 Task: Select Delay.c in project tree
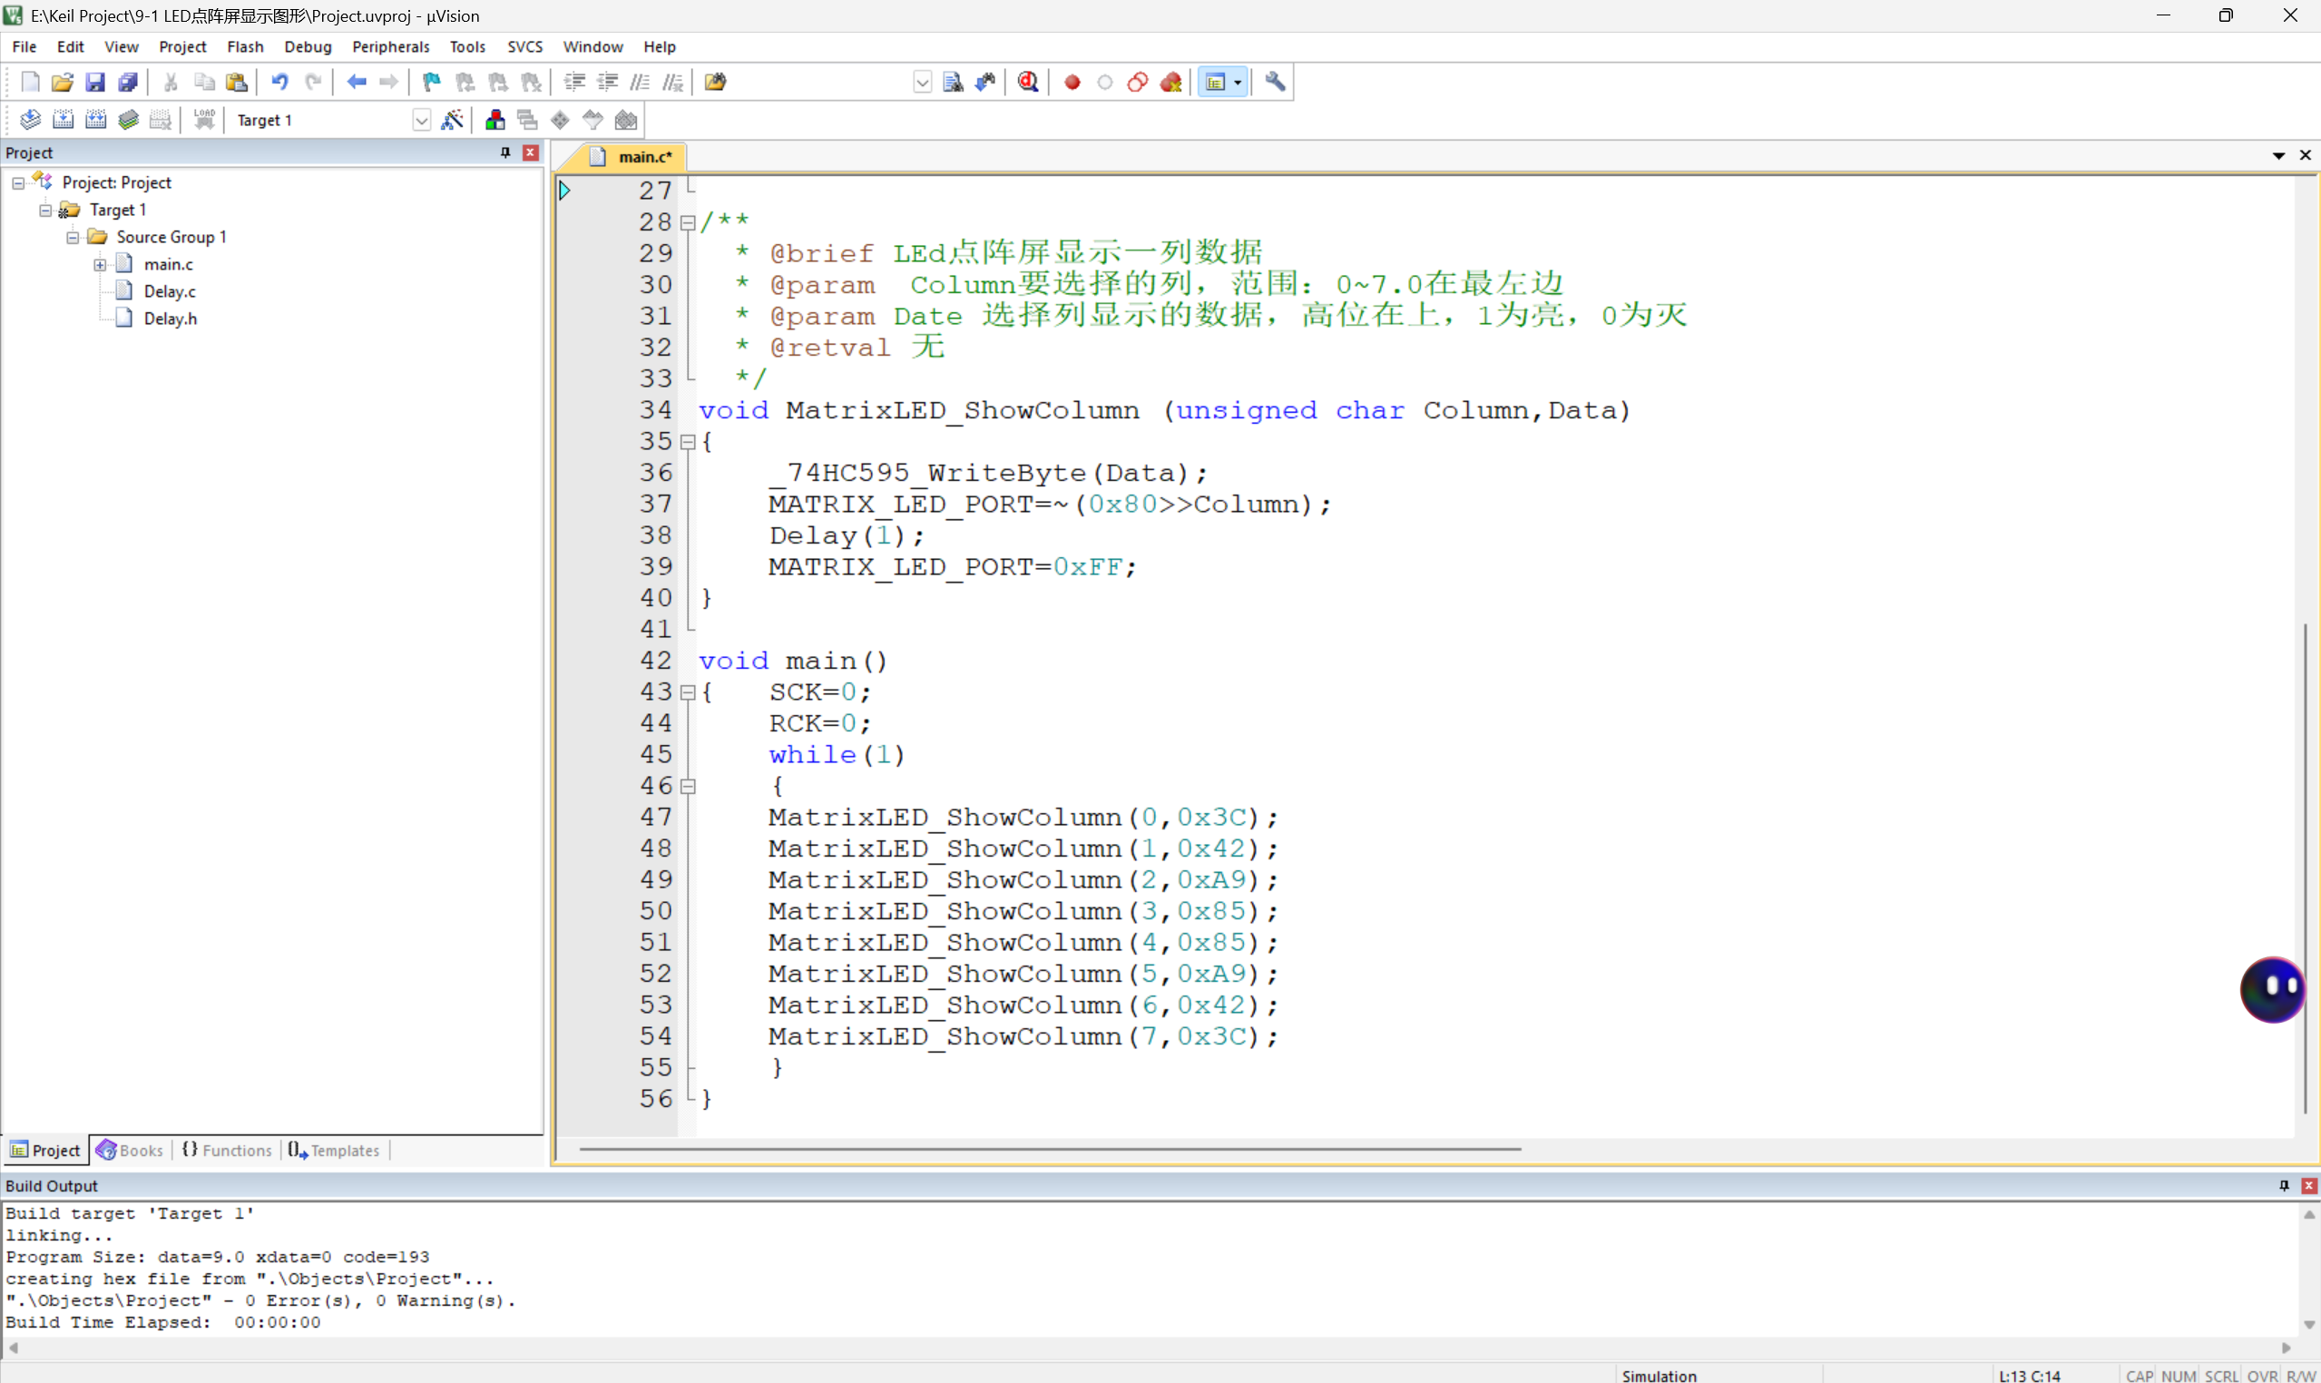click(x=170, y=291)
